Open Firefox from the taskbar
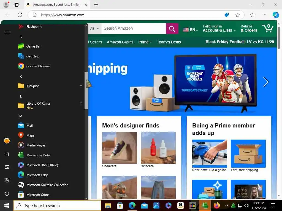The width and height of the screenshot is (282, 211). (217, 206)
